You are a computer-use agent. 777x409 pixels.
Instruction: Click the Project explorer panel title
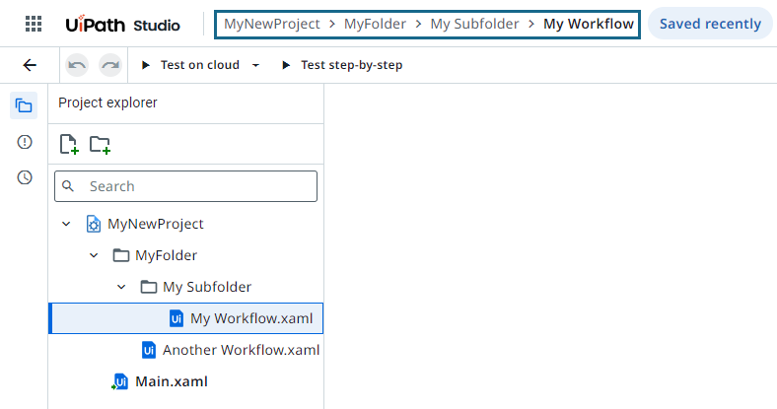107,102
